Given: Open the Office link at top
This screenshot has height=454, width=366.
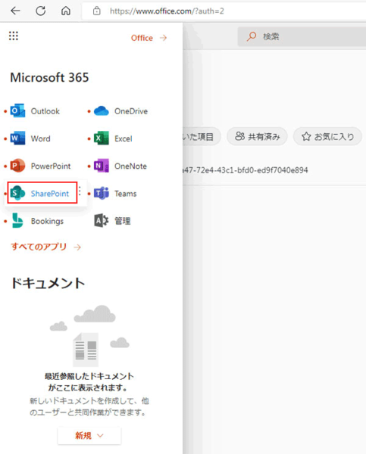Looking at the screenshot, I should point(142,38).
